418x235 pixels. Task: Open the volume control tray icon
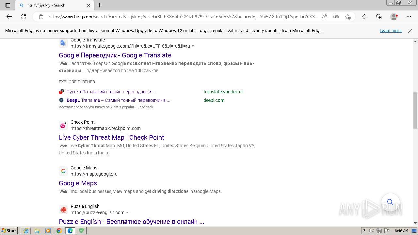pos(371,231)
